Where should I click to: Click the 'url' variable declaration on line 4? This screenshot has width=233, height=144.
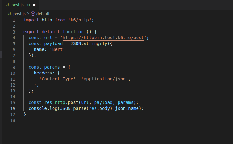48,38
